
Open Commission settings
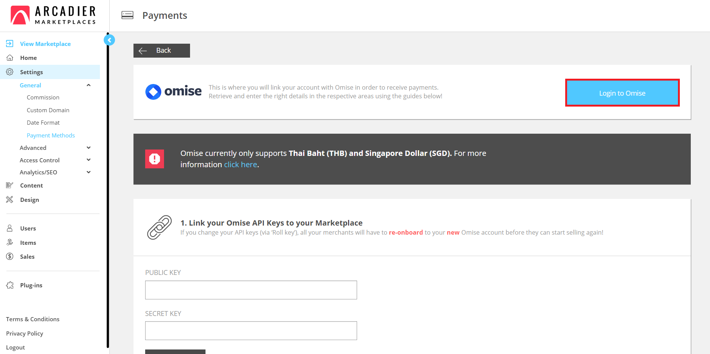43,97
